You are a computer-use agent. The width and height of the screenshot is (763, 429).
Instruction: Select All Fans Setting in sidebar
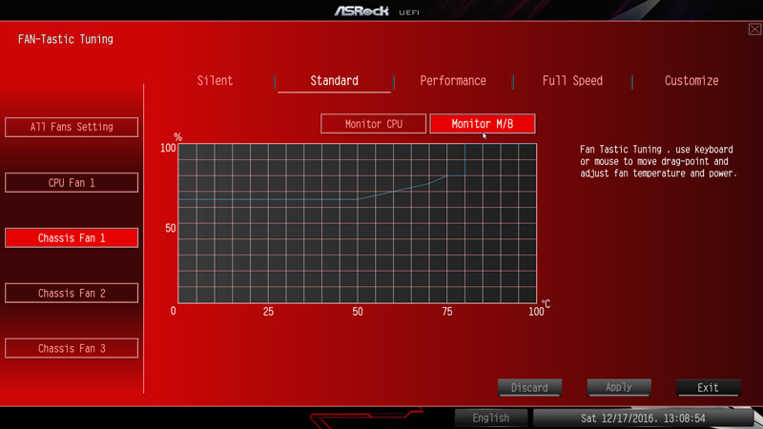(72, 127)
